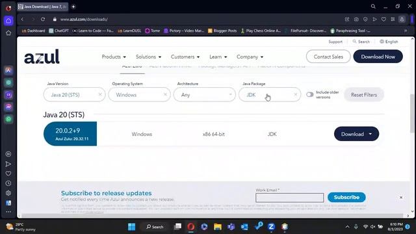Image resolution: width=416 pixels, height=234 pixels.
Task: Open the Dashboard bookmark
Action: [x=33, y=31]
